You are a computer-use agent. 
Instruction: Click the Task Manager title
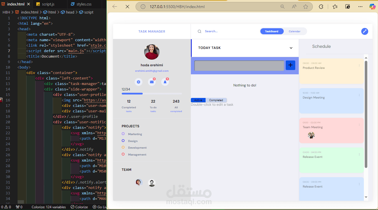152,31
